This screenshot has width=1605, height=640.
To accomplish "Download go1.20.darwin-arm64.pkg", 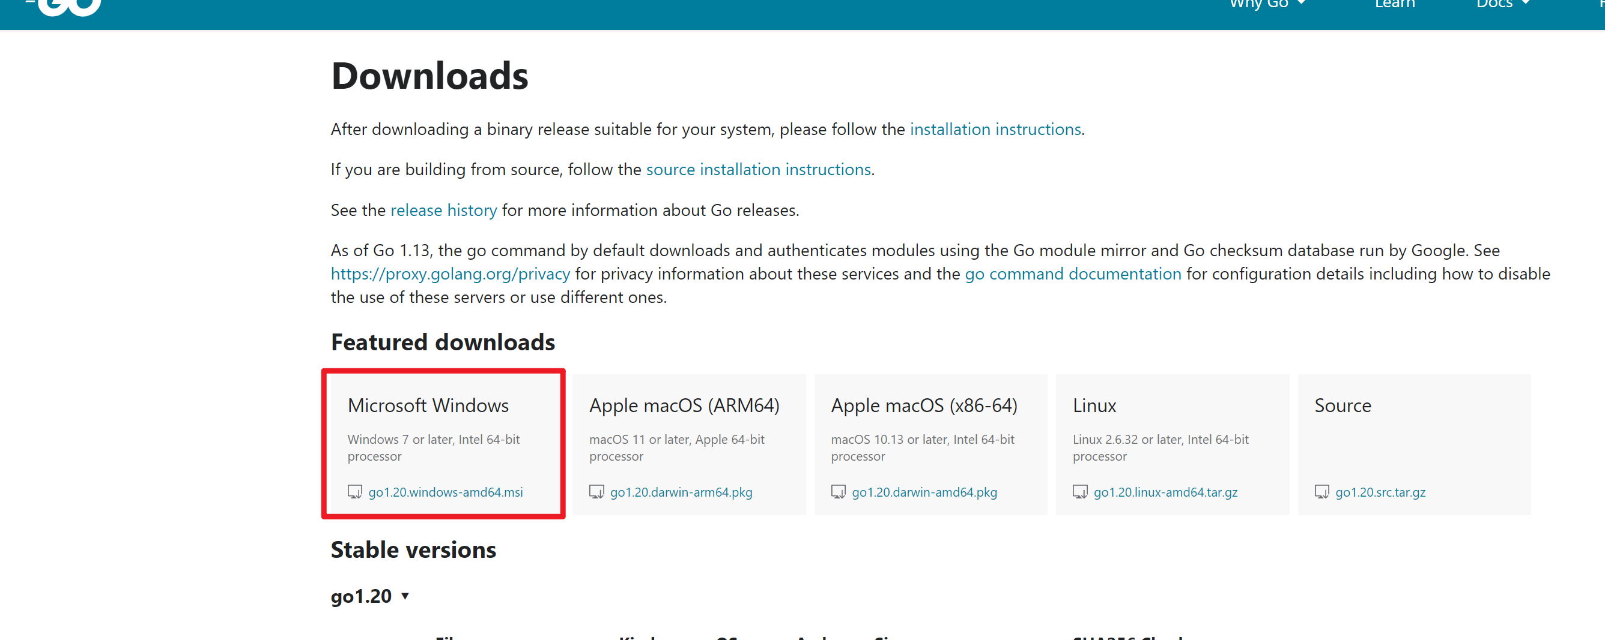I will coord(681,492).
